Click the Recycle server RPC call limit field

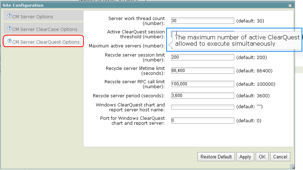pyautogui.click(x=202, y=84)
